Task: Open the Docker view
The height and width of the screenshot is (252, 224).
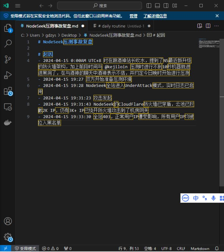Action: pyautogui.click(x=8, y=123)
